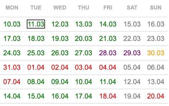Click date 11.04
The image size is (169, 106).
click(108, 82)
